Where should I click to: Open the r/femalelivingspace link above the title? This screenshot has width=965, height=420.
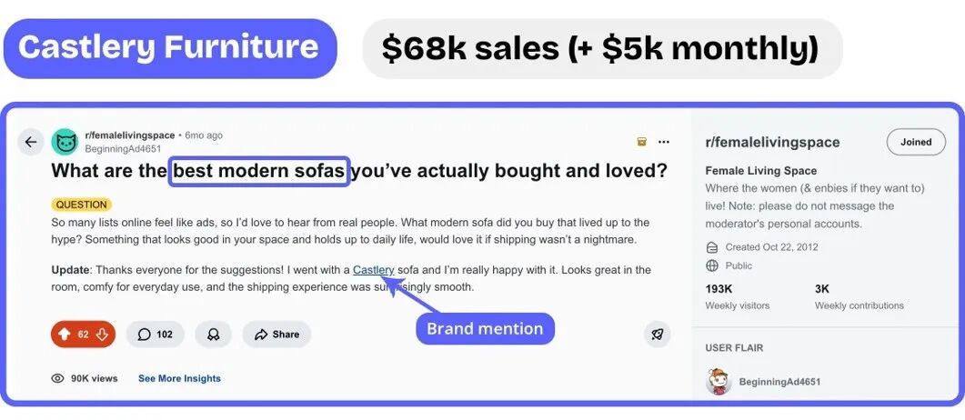[x=129, y=135]
